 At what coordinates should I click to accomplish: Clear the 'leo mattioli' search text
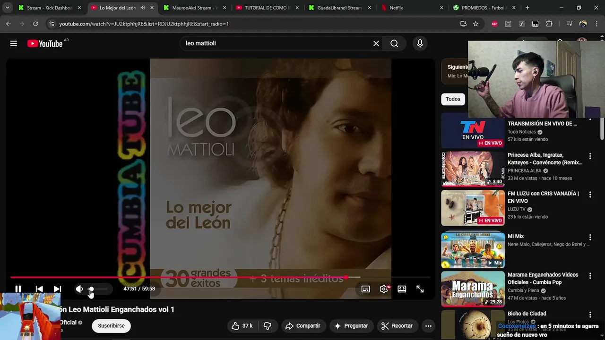376,43
